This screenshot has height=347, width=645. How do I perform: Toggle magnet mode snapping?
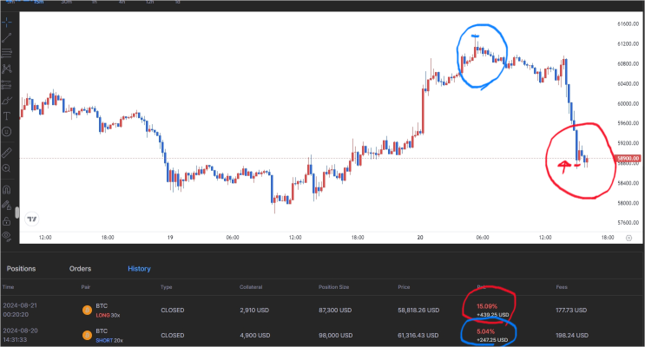(7, 190)
